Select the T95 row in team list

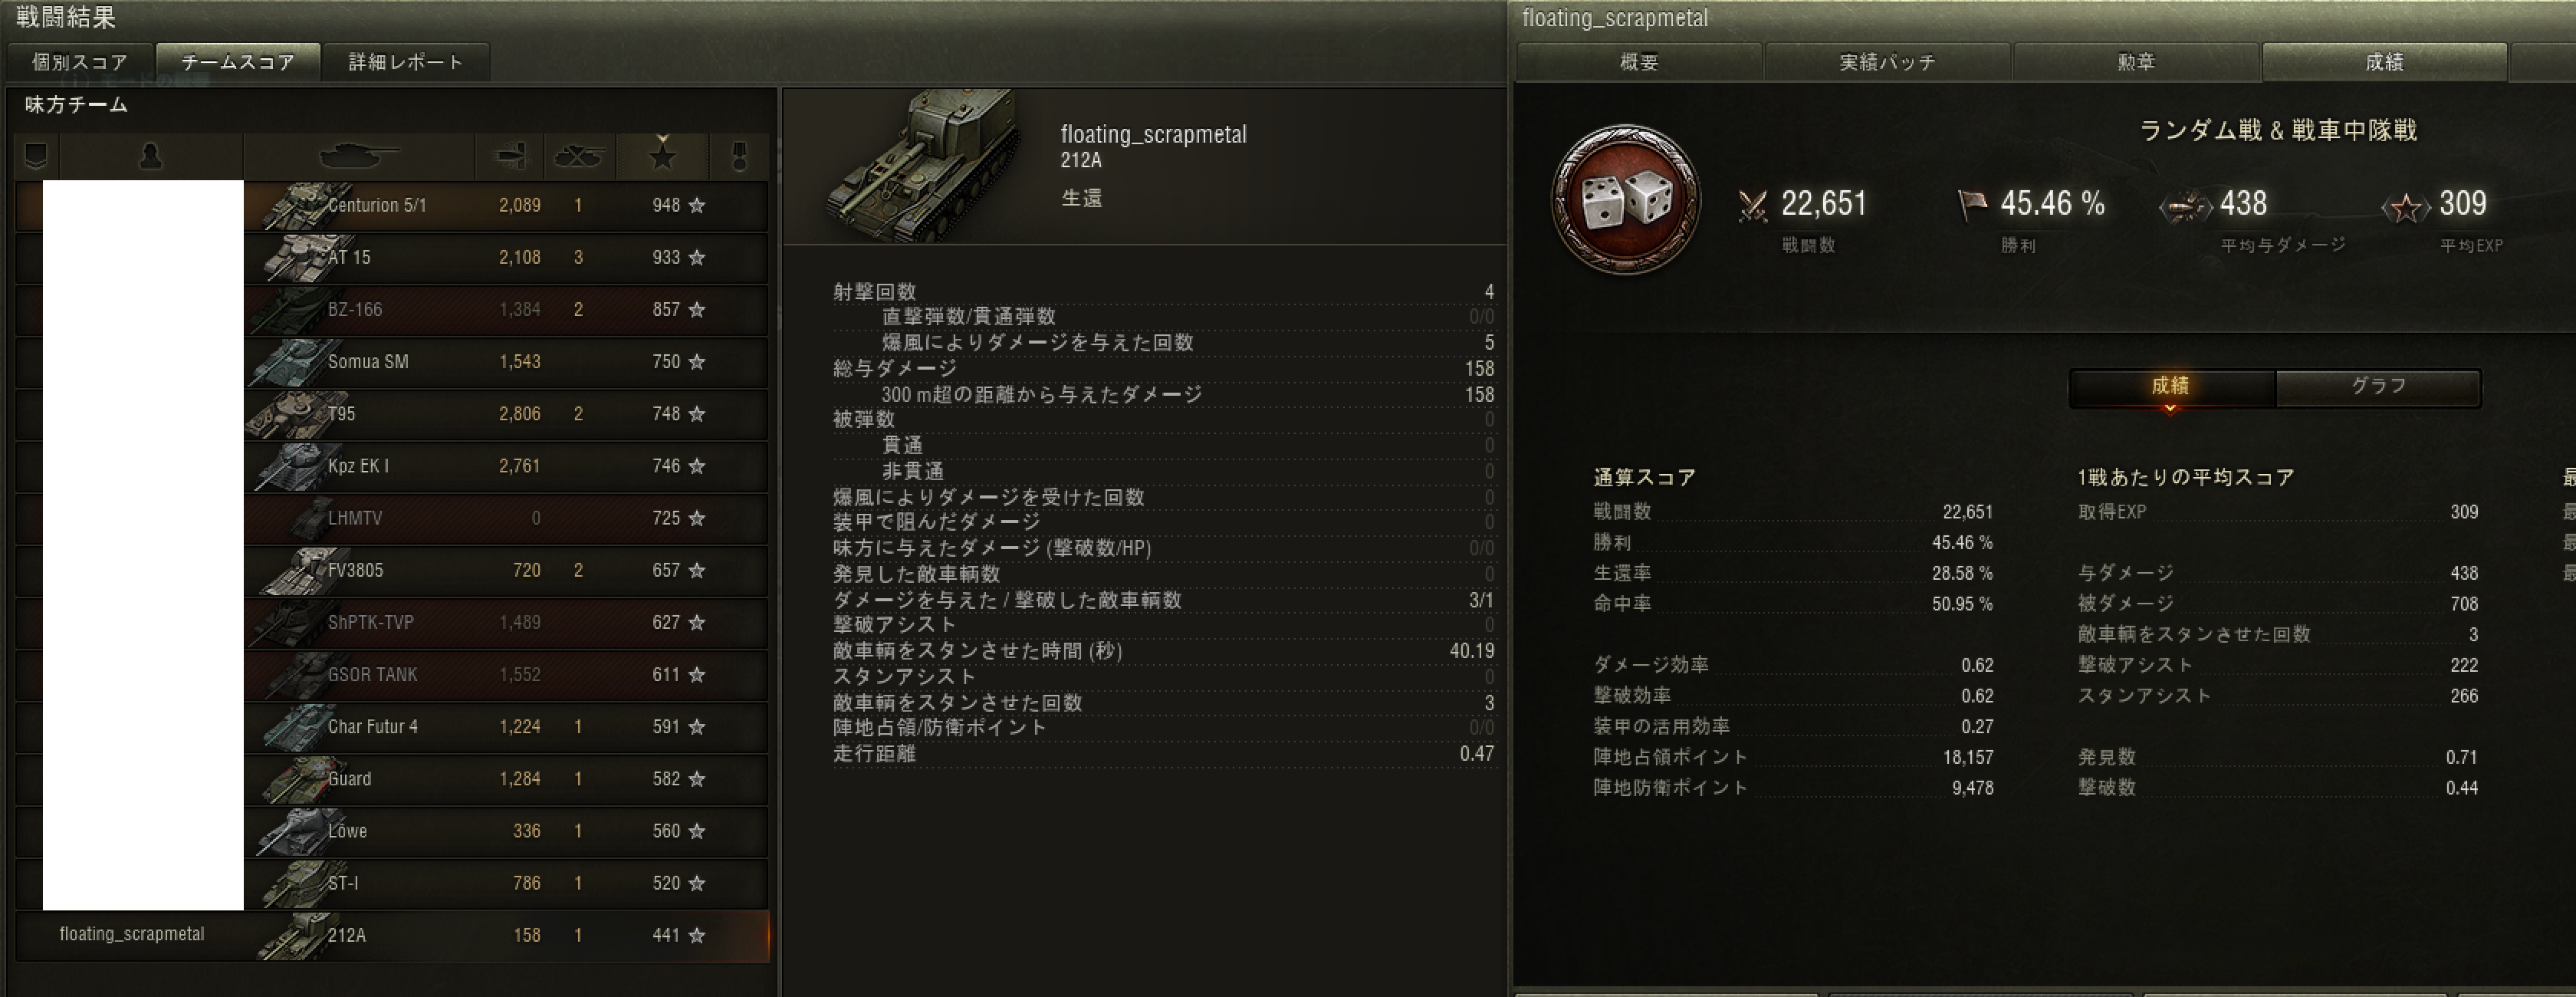392,414
